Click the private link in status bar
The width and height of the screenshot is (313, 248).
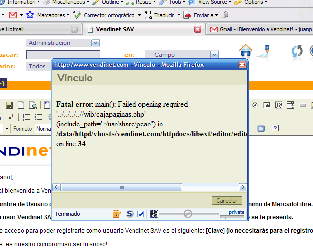pos(236,212)
